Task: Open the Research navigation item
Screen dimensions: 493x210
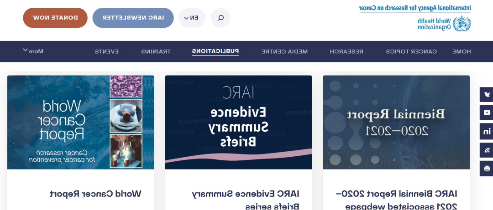Action: [346, 51]
